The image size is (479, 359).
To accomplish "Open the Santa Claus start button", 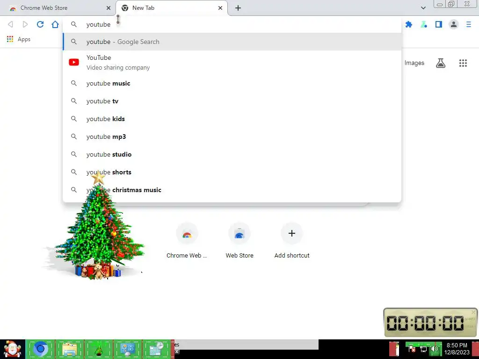I will click(12, 349).
